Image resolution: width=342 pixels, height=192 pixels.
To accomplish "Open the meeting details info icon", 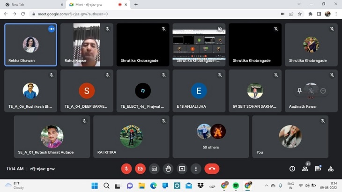I will [292, 169].
